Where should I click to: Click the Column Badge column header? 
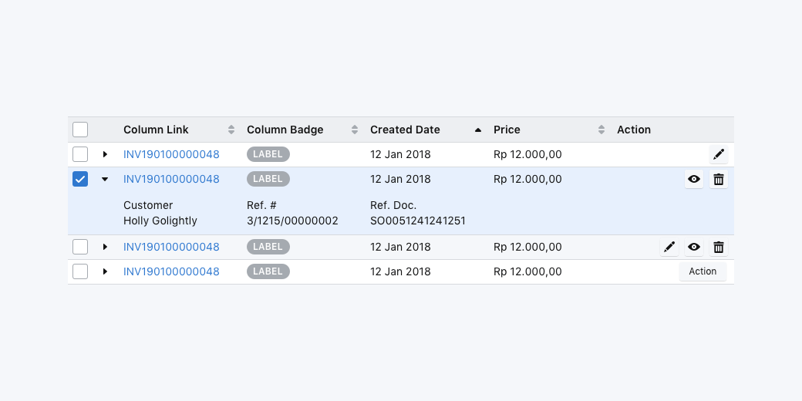(x=285, y=130)
